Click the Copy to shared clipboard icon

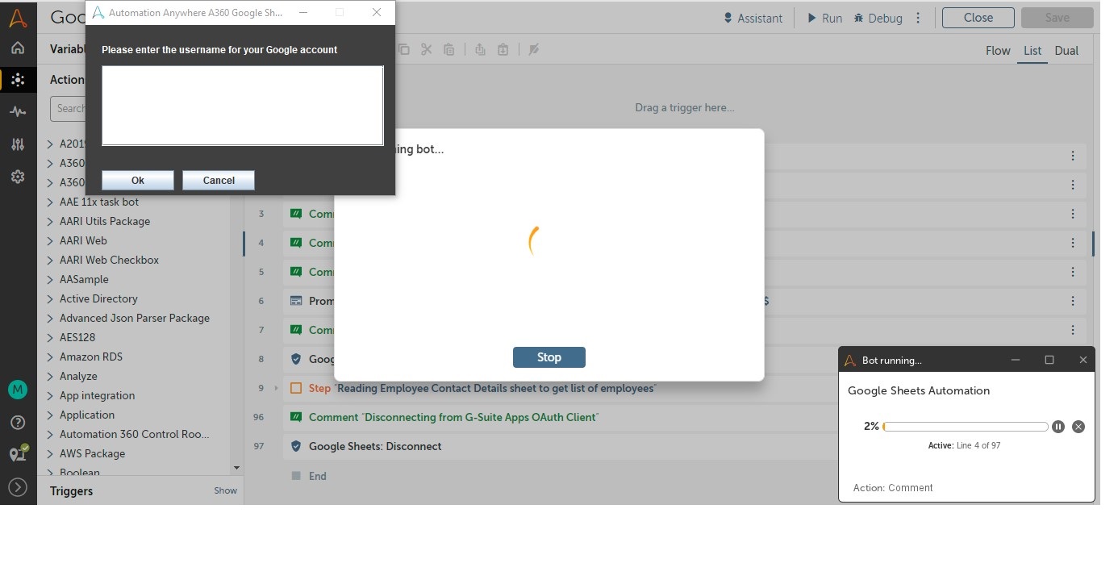coord(480,50)
